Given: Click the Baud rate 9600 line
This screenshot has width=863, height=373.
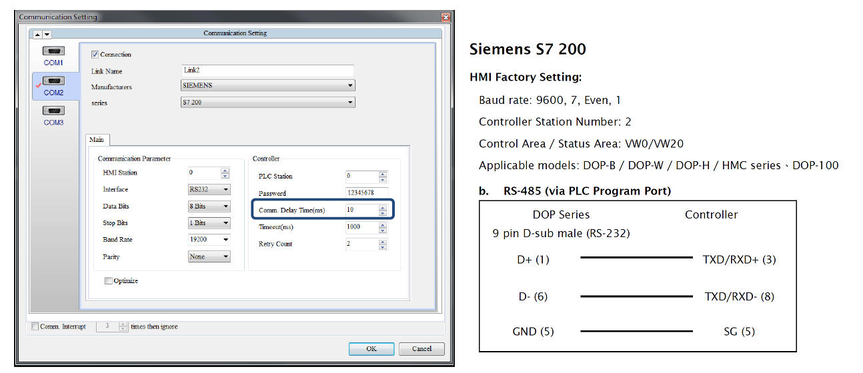Looking at the screenshot, I should coord(550,100).
